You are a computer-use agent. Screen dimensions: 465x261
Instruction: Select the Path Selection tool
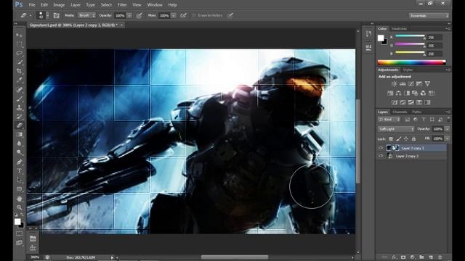point(20,180)
